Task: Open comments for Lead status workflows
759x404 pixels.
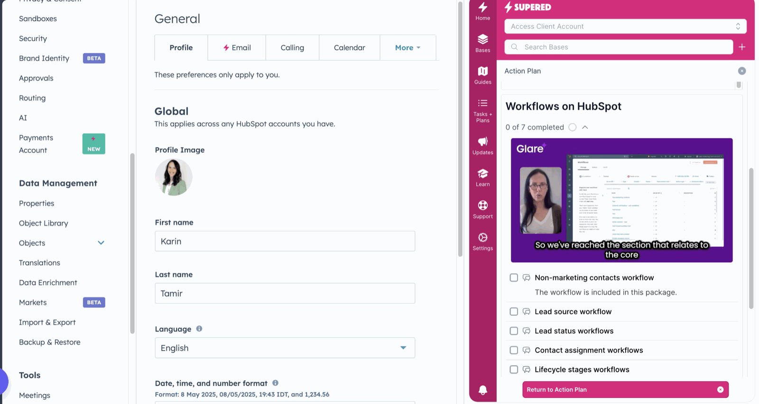Action: pyautogui.click(x=526, y=331)
